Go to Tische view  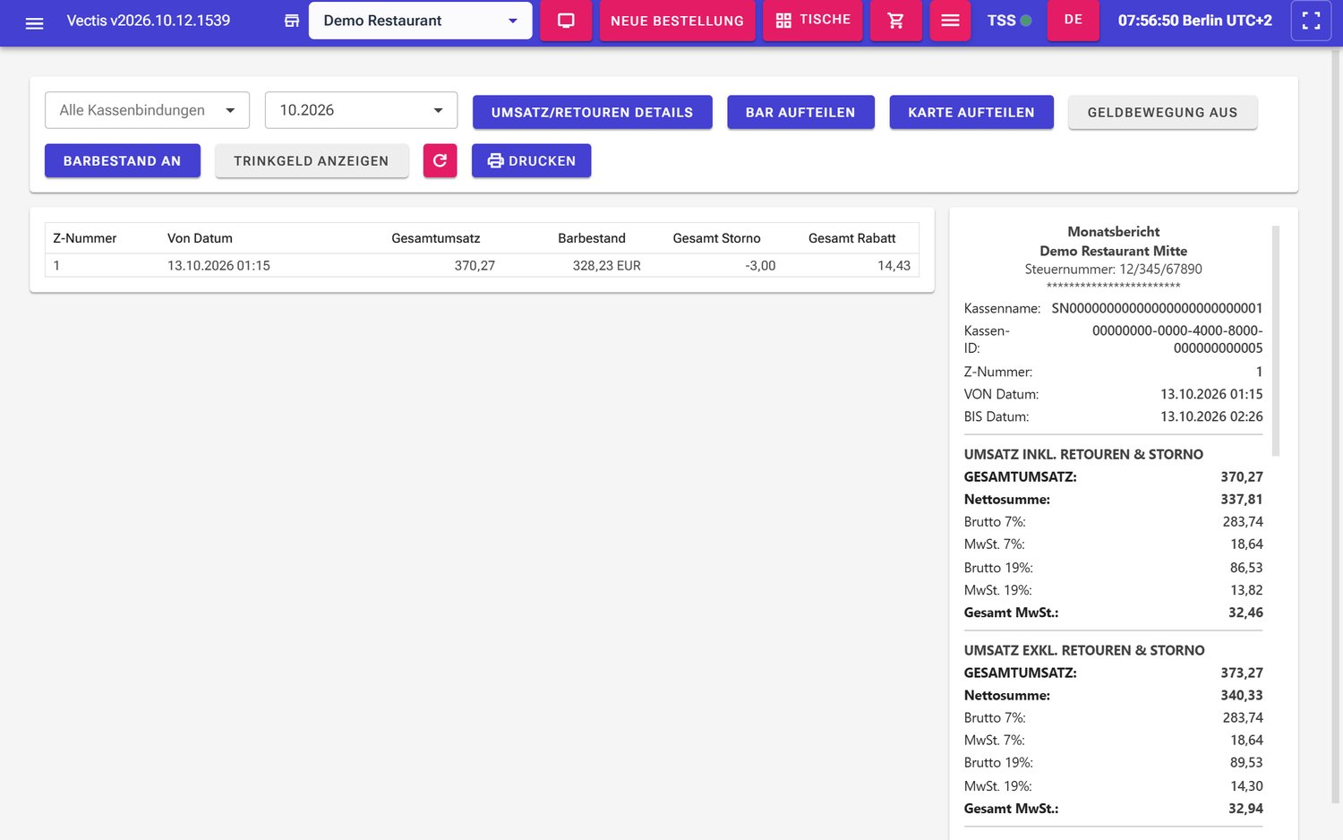tap(813, 21)
